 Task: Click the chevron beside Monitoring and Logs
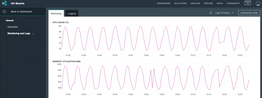pyautogui.click(x=33, y=34)
